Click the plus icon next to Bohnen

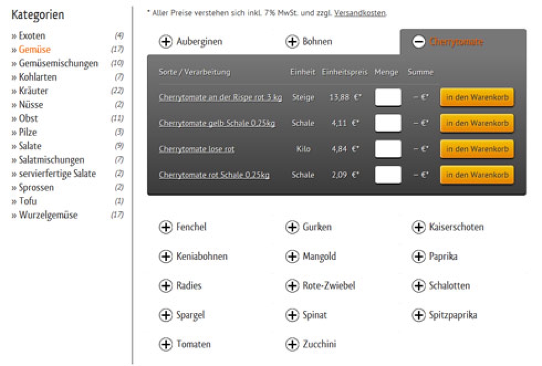[x=292, y=42]
